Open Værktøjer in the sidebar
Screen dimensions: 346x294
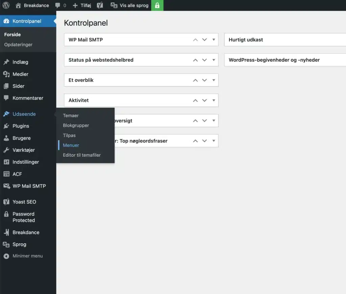pyautogui.click(x=24, y=150)
